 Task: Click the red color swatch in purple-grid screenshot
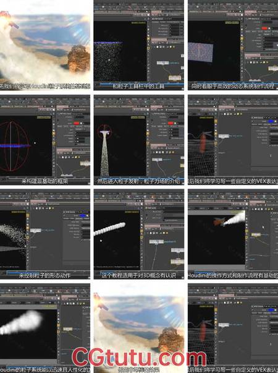(x=264, y=28)
